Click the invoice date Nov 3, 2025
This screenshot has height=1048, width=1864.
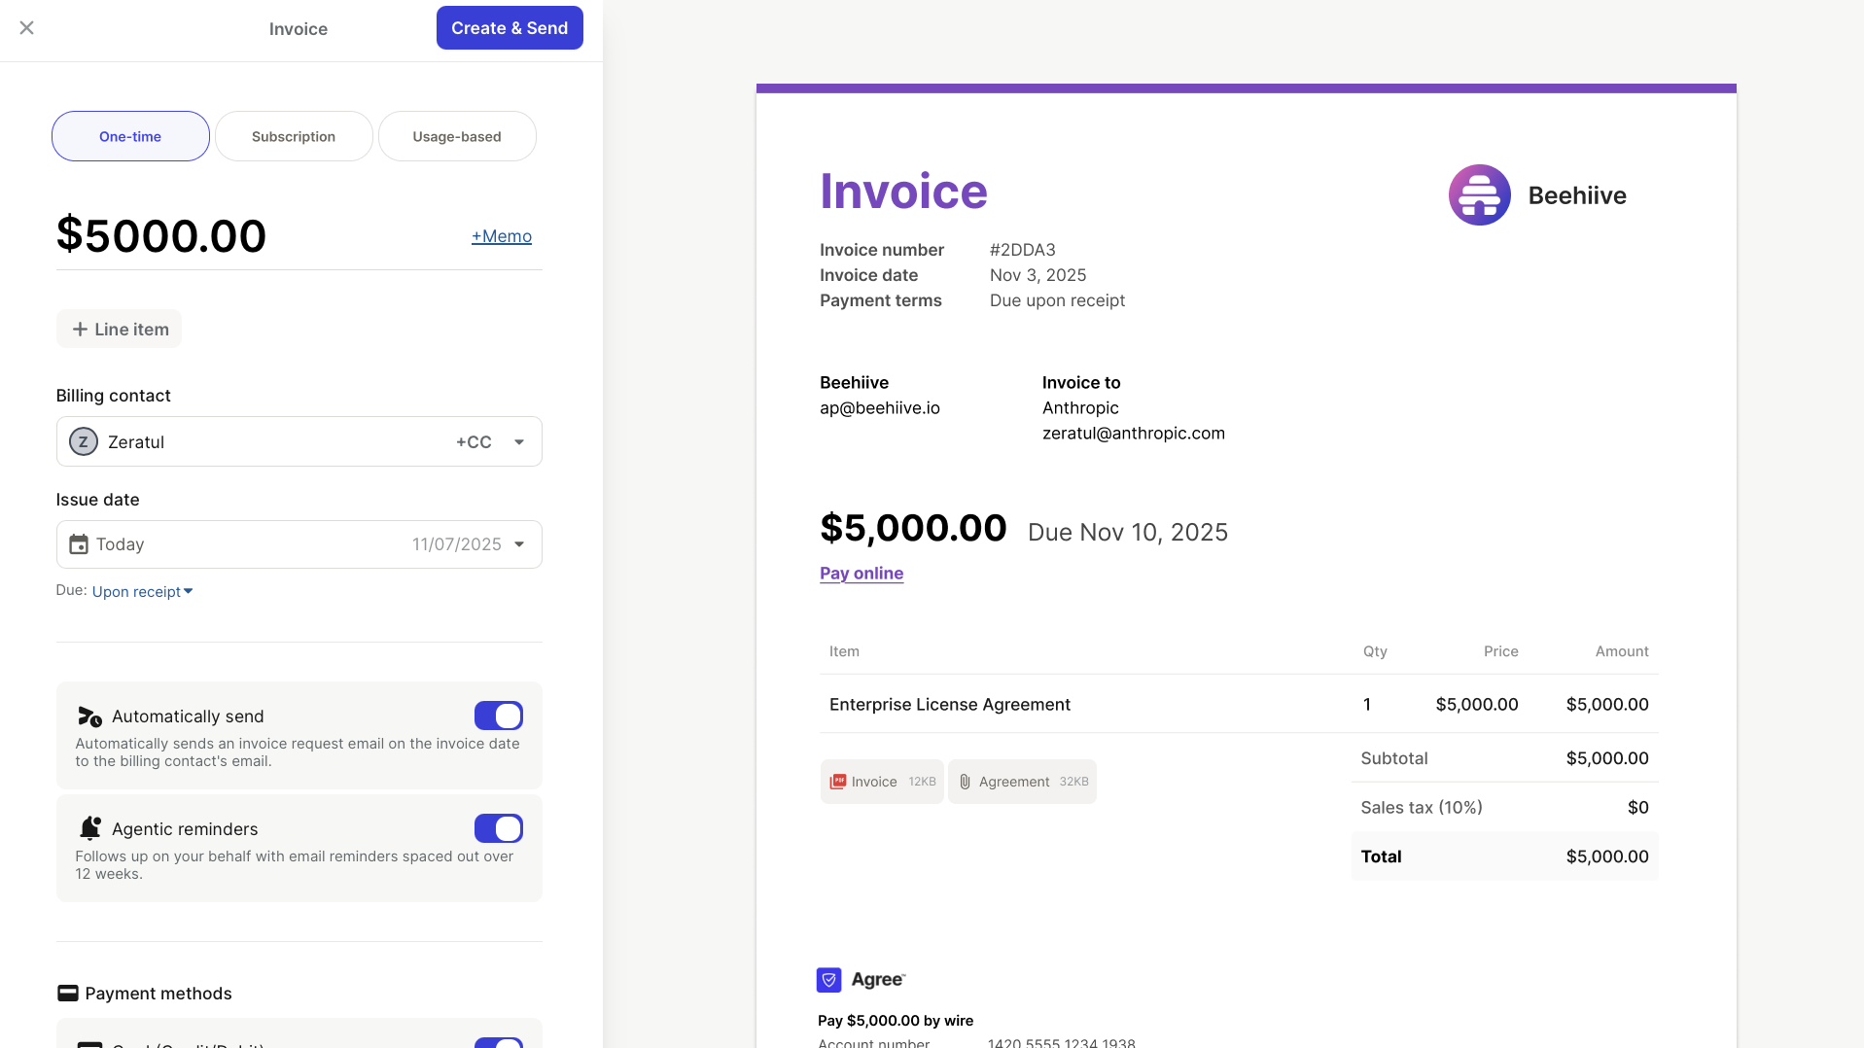tap(1038, 275)
